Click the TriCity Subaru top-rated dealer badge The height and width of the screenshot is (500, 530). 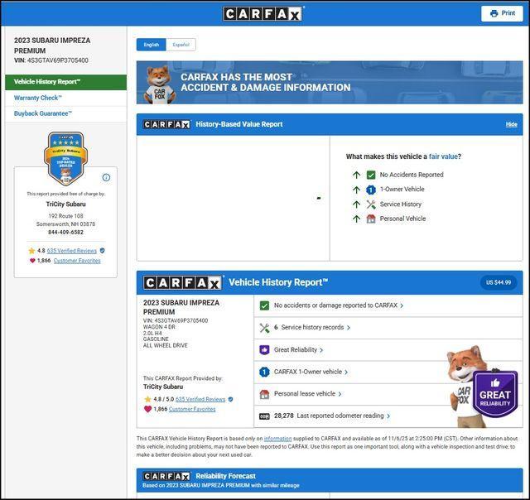[x=65, y=158]
